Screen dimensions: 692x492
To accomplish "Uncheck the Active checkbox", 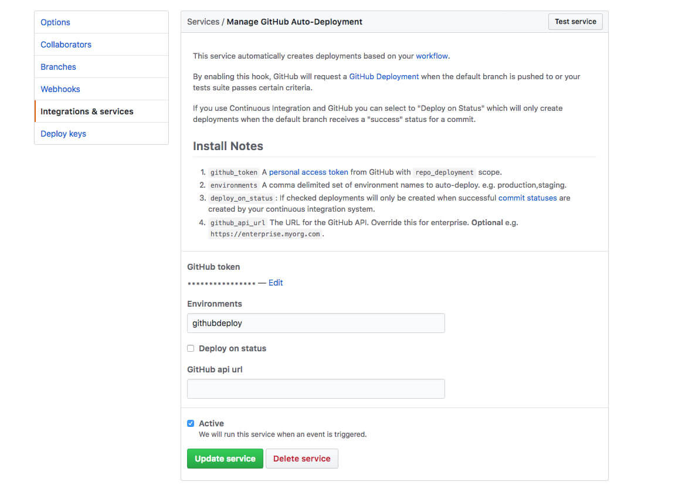I will click(191, 423).
